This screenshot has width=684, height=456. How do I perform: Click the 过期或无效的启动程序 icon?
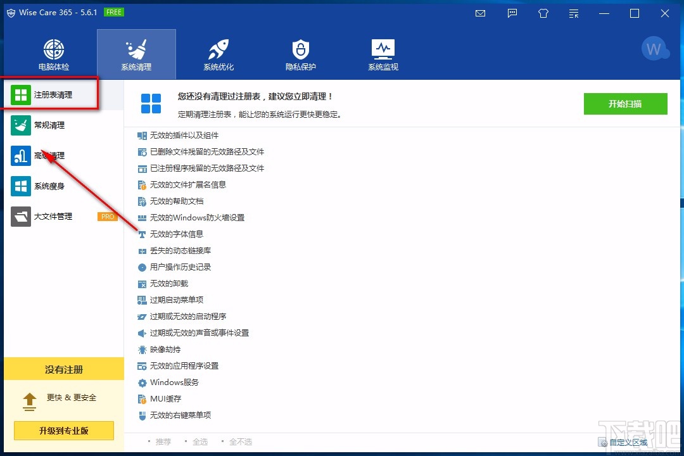tap(142, 317)
